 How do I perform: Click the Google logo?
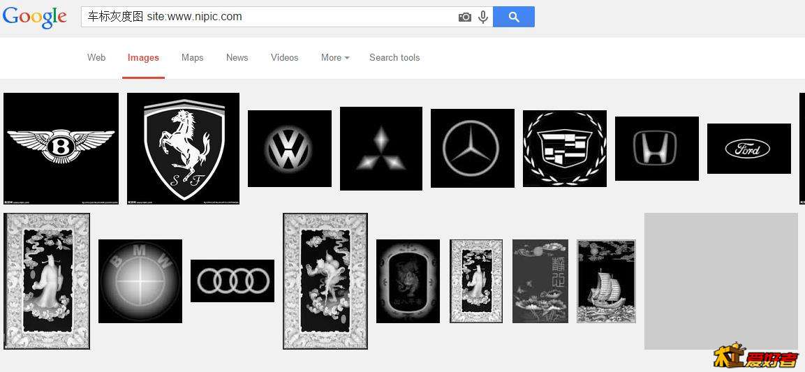click(34, 17)
